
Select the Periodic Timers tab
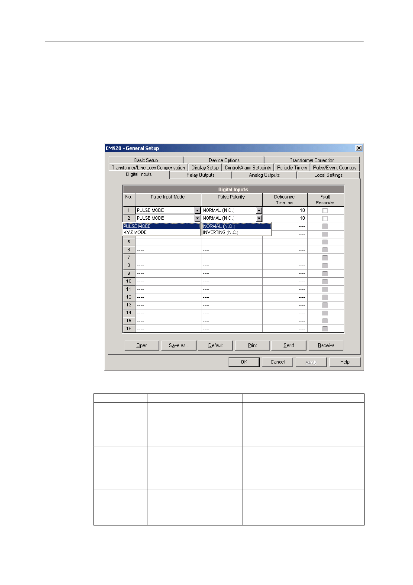[x=292, y=168]
